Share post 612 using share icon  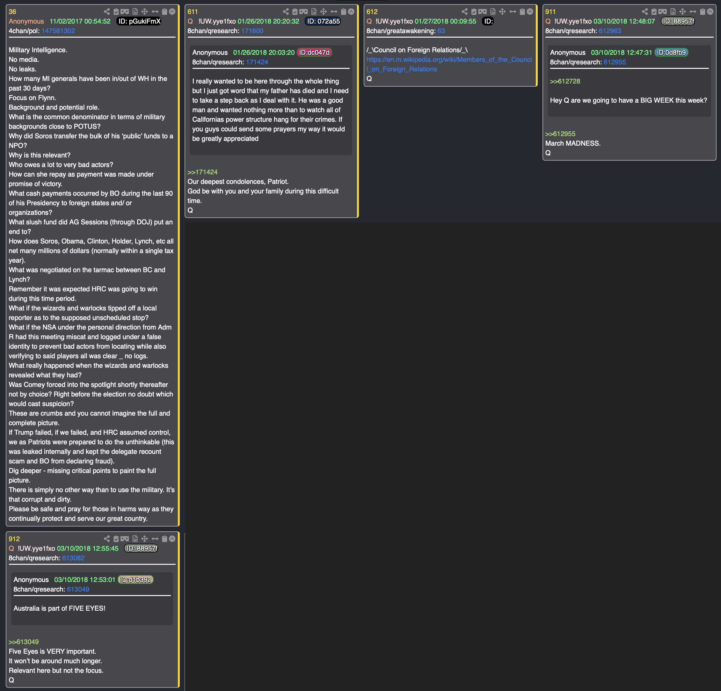pyautogui.click(x=465, y=12)
